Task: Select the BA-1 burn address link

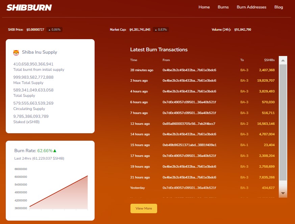Action: click(x=244, y=145)
